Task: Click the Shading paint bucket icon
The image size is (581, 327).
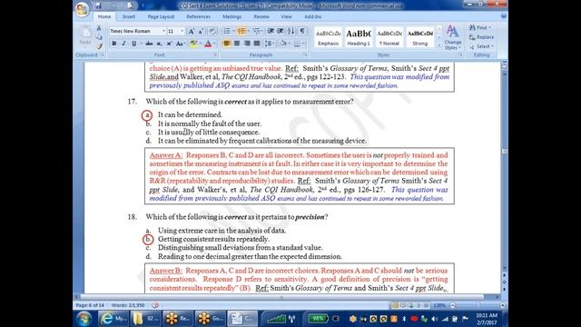Action: pos(283,44)
